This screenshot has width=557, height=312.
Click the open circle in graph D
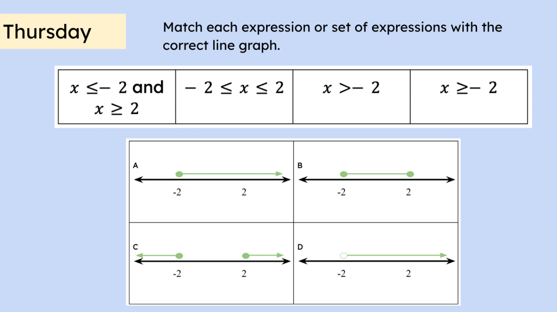coord(343,256)
